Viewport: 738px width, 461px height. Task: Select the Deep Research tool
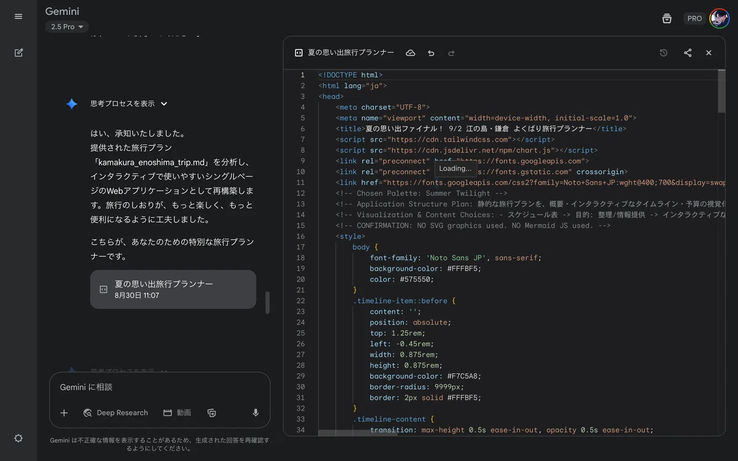(116, 412)
